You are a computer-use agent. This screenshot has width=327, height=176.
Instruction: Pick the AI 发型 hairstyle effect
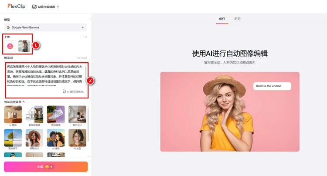click(77, 138)
